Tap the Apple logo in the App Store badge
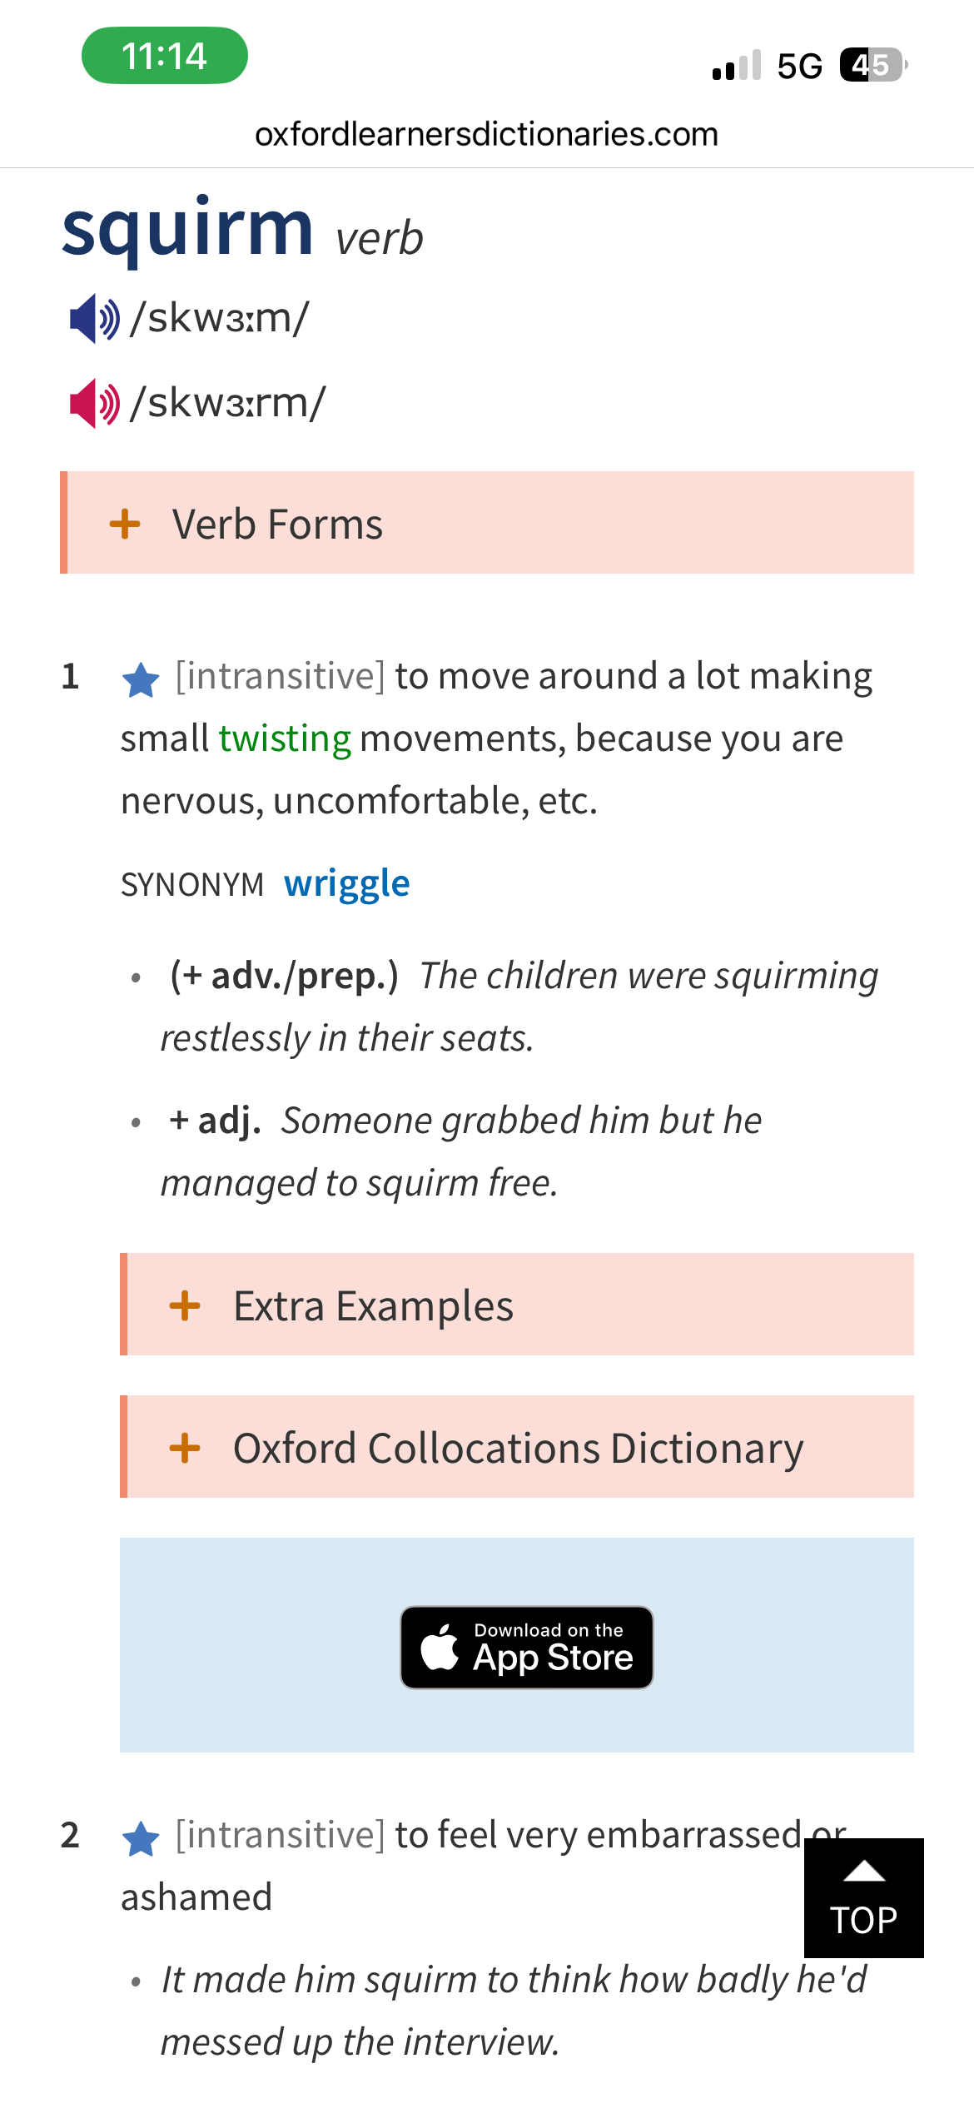Screen dimensions: 974x2108 (440, 1646)
